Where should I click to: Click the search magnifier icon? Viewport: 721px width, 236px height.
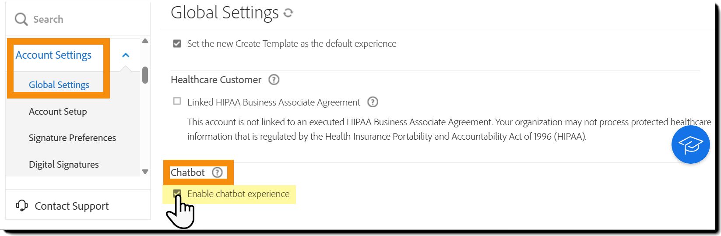pos(21,19)
